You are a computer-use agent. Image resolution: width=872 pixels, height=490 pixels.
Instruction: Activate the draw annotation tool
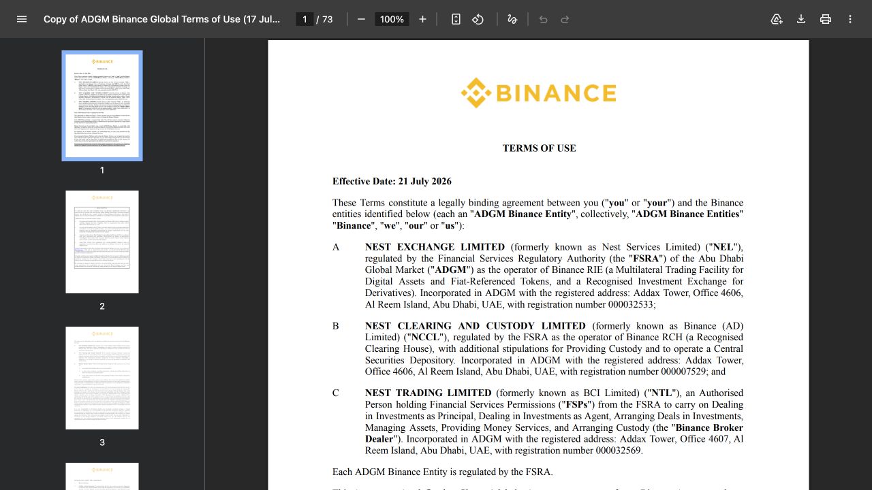tap(512, 19)
